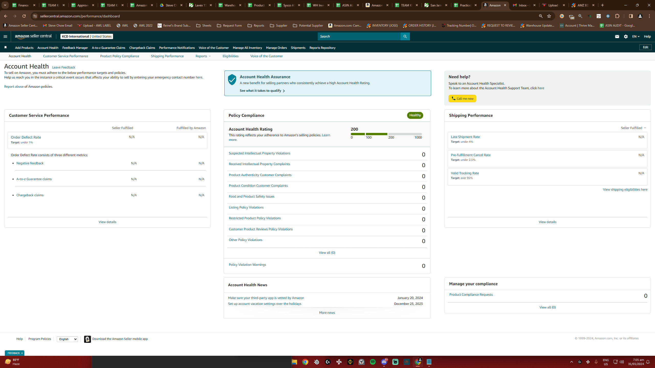Open the Seller Central hamburger menu
The height and width of the screenshot is (368, 655).
pos(5,37)
